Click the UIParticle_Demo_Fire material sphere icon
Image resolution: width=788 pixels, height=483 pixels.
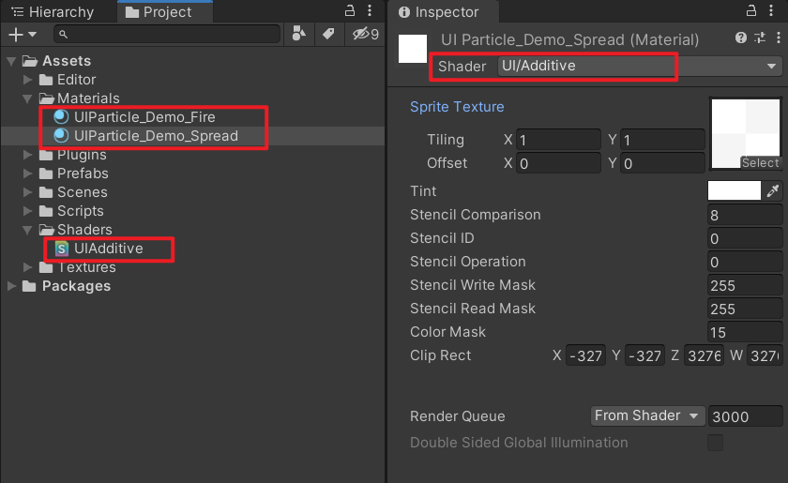pos(61,117)
